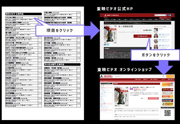The height and width of the screenshot is (124, 180).
Task: Click the quantity input field in online shop
Action: click(x=145, y=98)
